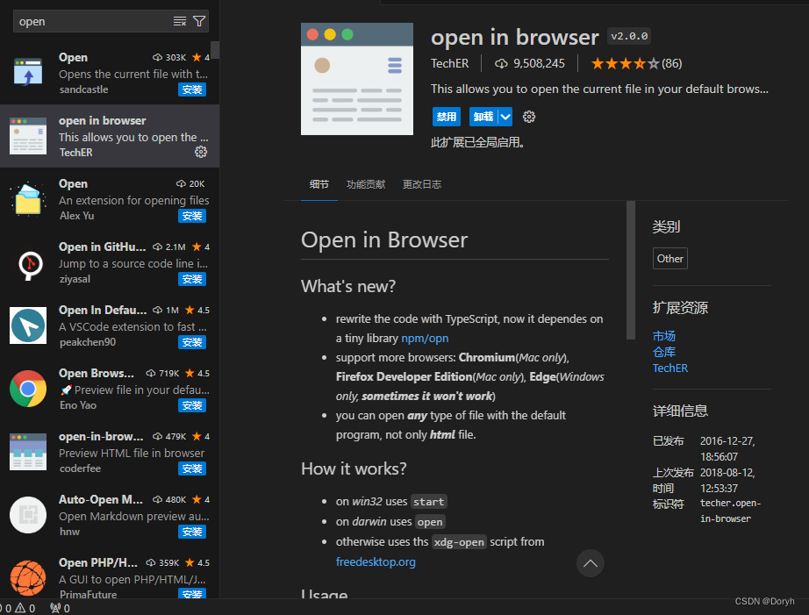The height and width of the screenshot is (615, 809).
Task: Install Open In Default Browser by peakchen90
Action: click(x=192, y=342)
